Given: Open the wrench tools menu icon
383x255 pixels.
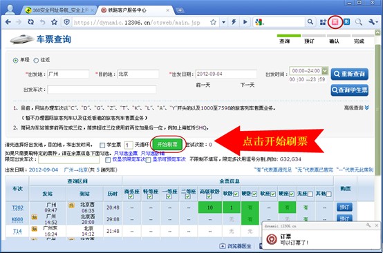Looking at the screenshot, I should (x=373, y=22).
